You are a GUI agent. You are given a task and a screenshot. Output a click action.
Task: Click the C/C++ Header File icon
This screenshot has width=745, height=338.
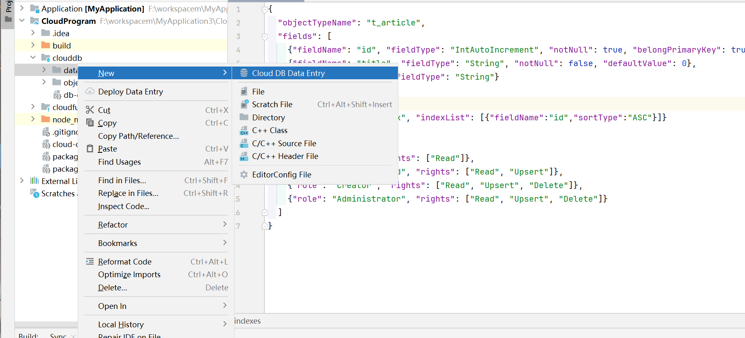click(x=244, y=156)
